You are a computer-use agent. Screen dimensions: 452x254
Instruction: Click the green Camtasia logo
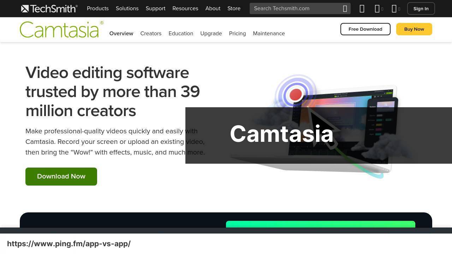coord(61,30)
